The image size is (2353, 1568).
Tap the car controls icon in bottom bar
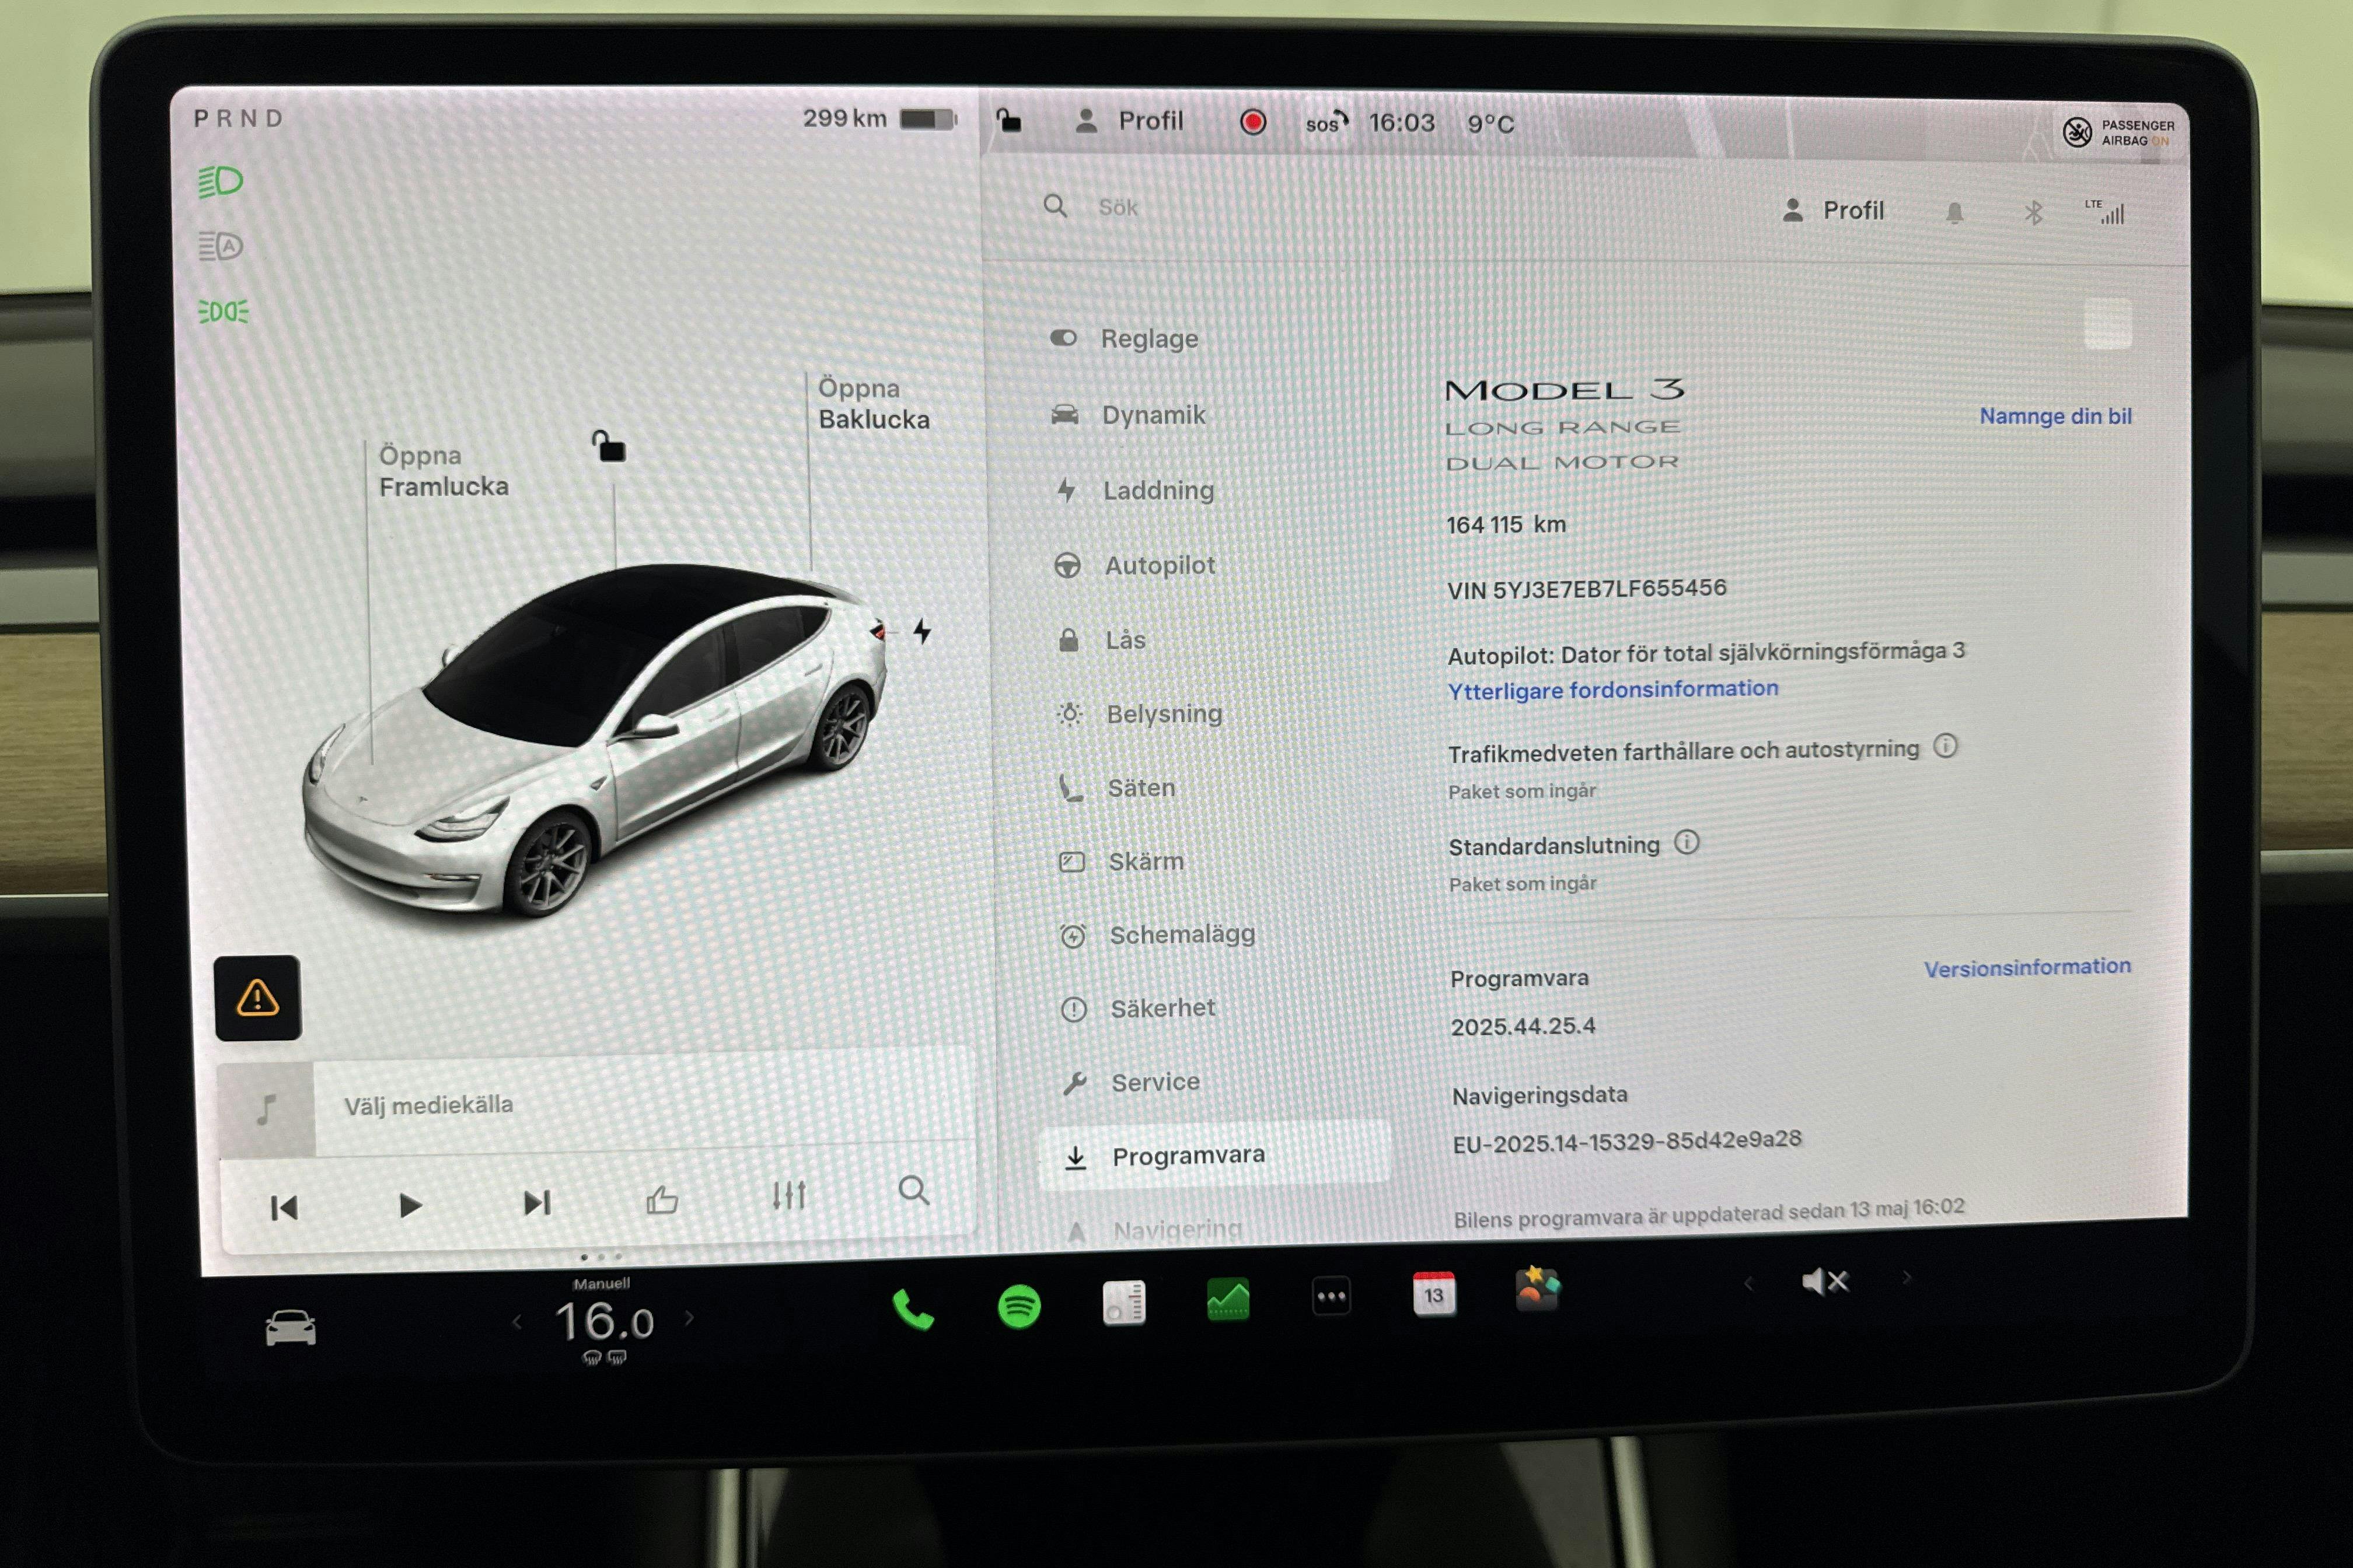(x=290, y=1328)
